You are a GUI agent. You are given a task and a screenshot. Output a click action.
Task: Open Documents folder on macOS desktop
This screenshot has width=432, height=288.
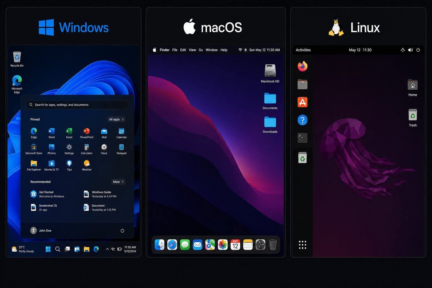click(x=270, y=101)
